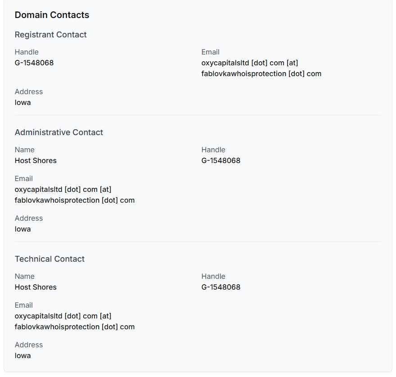
Task: Click Host Shores under Technical Contact
Action: [x=36, y=287]
